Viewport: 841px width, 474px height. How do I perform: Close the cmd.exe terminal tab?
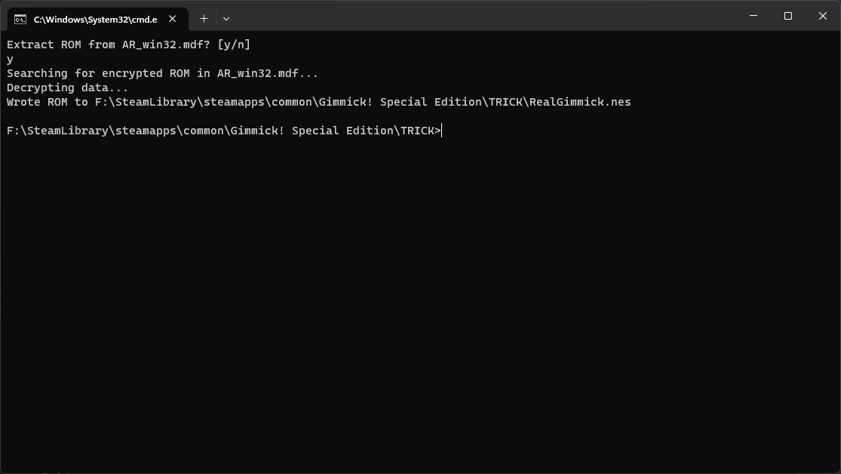coord(172,19)
